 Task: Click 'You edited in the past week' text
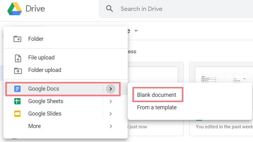[224, 127]
